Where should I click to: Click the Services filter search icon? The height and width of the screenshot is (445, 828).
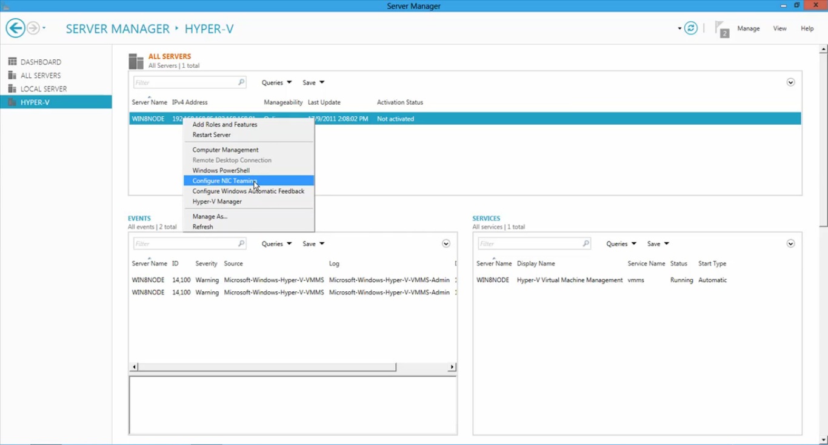coord(586,243)
